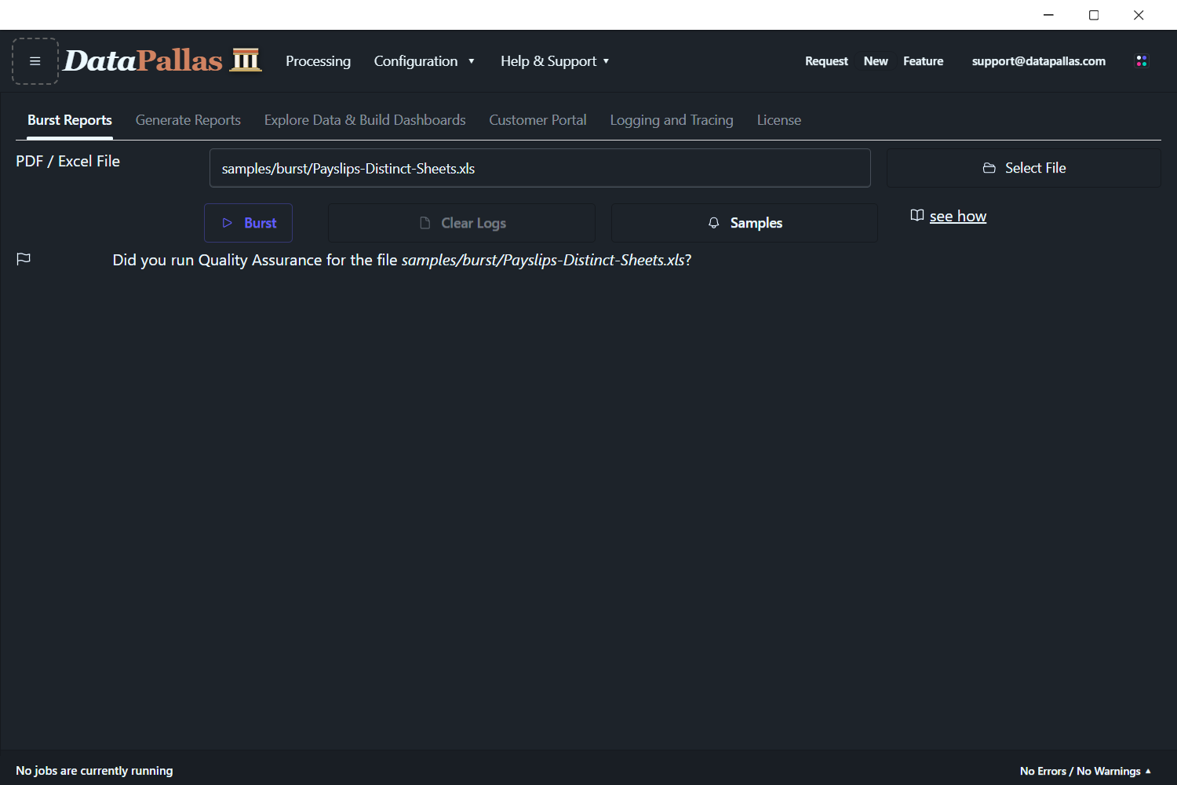Image resolution: width=1177 pixels, height=785 pixels.
Task: Click the 'No jobs are currently running' status text
Action: coord(94,771)
